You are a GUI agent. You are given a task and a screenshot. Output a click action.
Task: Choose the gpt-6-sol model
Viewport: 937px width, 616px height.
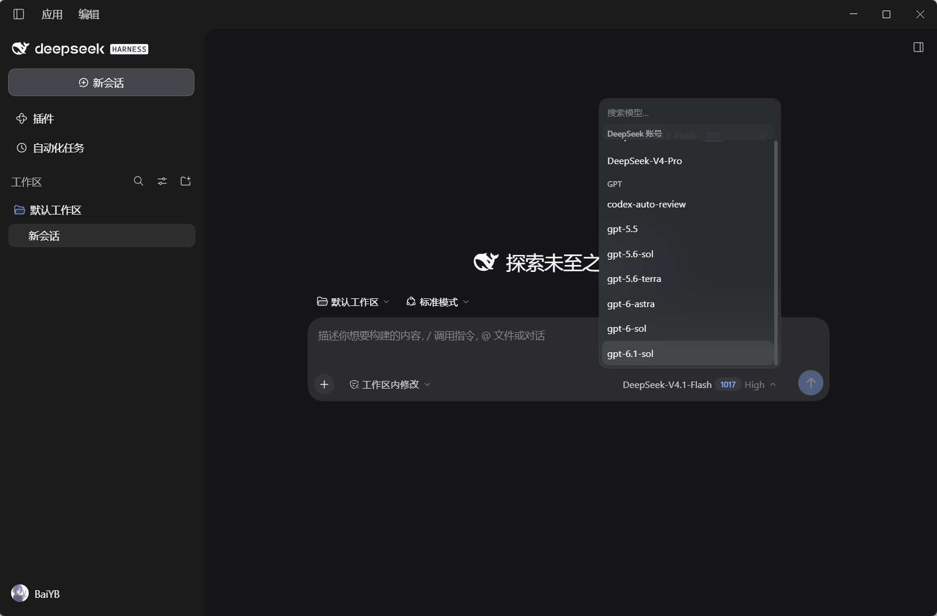point(688,329)
